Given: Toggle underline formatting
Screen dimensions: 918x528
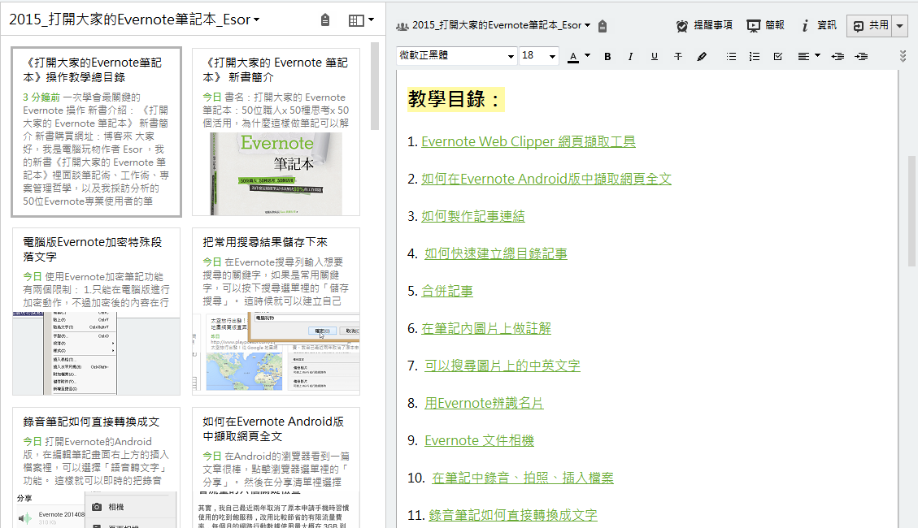Looking at the screenshot, I should 654,56.
